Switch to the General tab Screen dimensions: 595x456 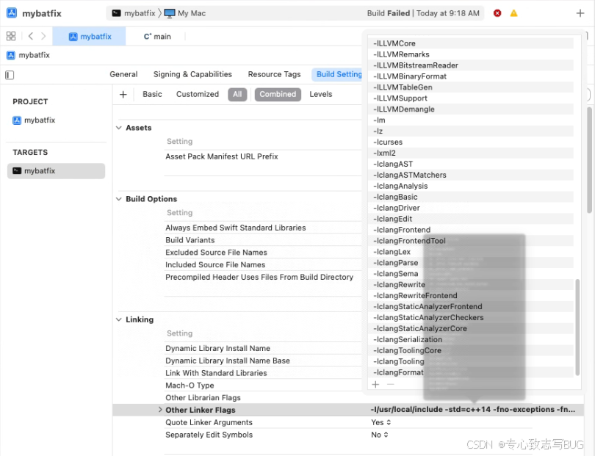click(x=123, y=74)
